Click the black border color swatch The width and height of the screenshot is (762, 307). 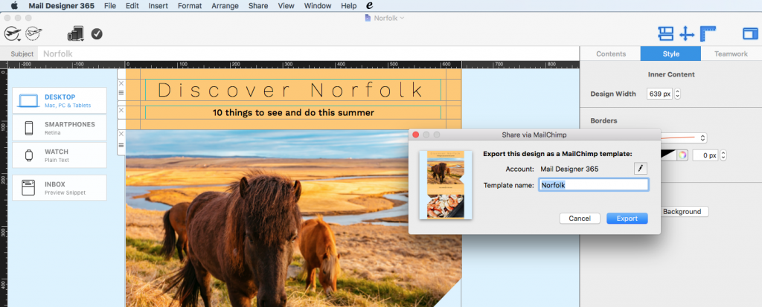[x=669, y=155]
